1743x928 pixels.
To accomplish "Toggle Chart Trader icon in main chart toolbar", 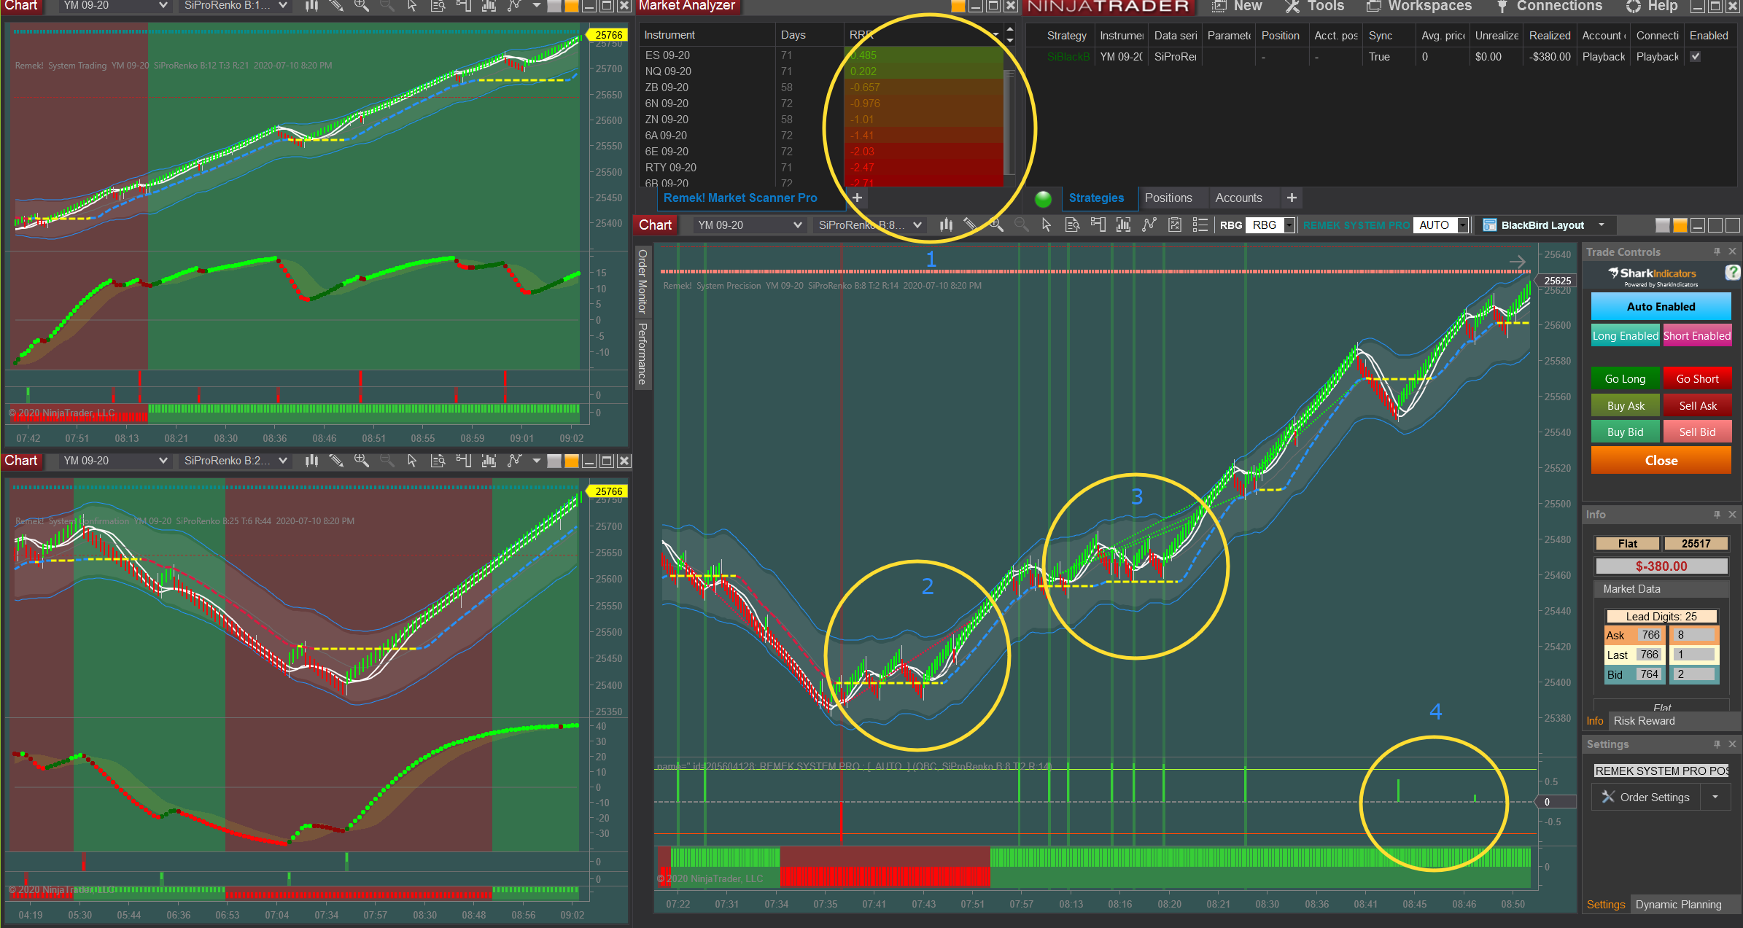I will coord(1098,225).
